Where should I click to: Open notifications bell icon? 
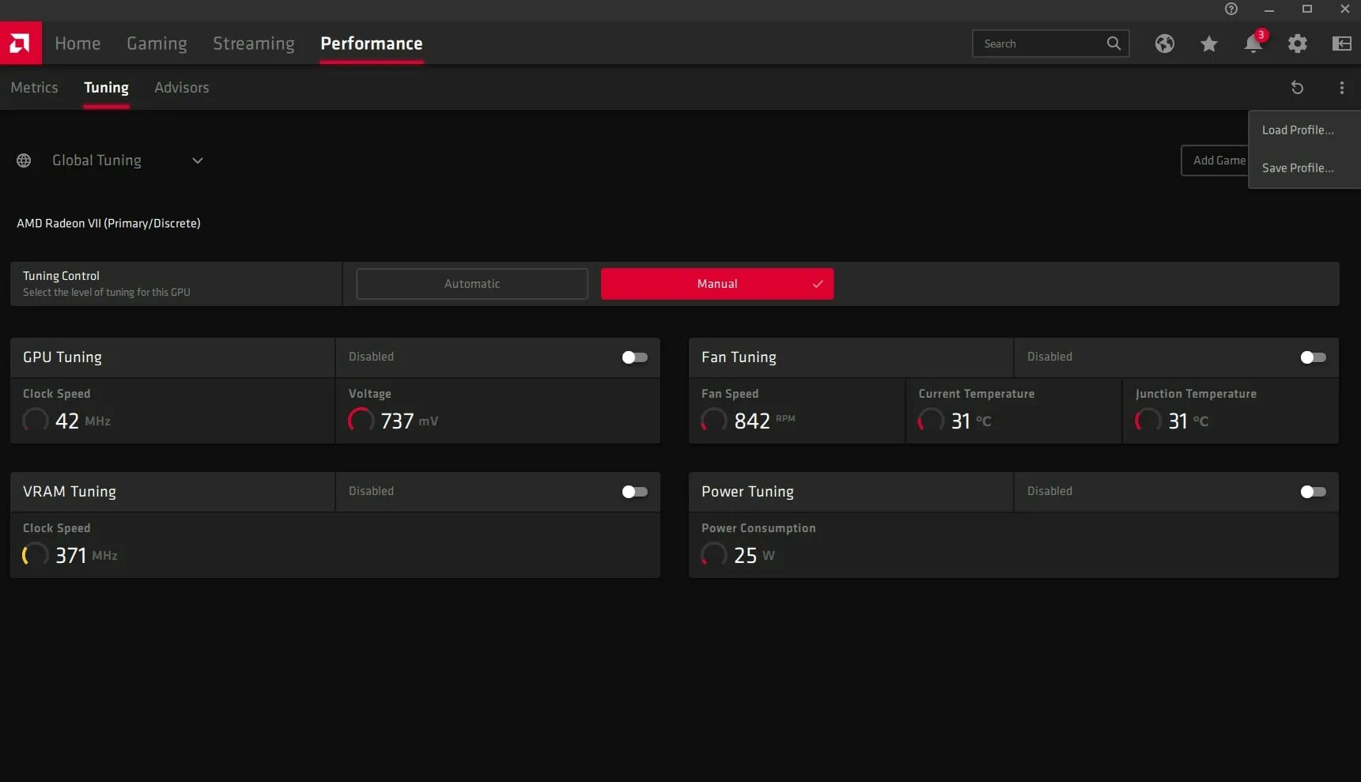(1253, 43)
